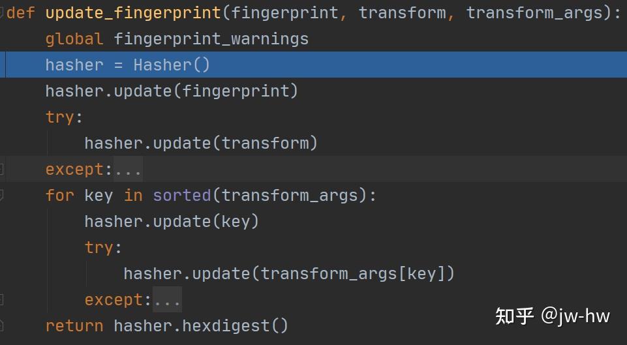Image resolution: width=627 pixels, height=345 pixels.
Task: Collapse the update_fingerprint function fold marker
Action: pos(2,13)
